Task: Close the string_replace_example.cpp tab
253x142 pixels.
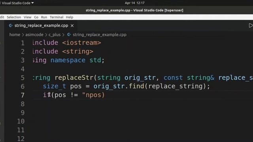Action: (72, 26)
